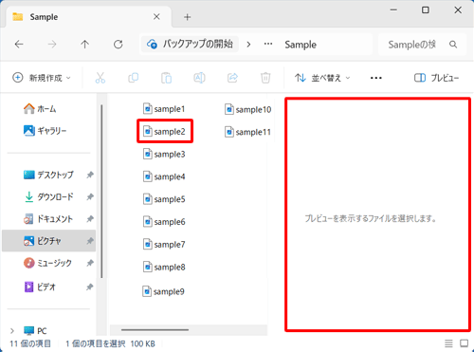Click the Back navigation arrow
Viewport: 474px width, 352px height.
click(19, 45)
